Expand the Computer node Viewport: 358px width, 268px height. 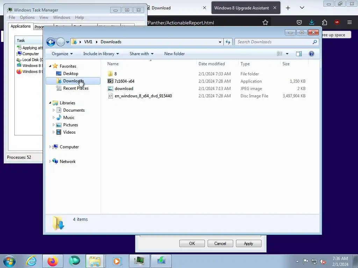tap(50, 147)
